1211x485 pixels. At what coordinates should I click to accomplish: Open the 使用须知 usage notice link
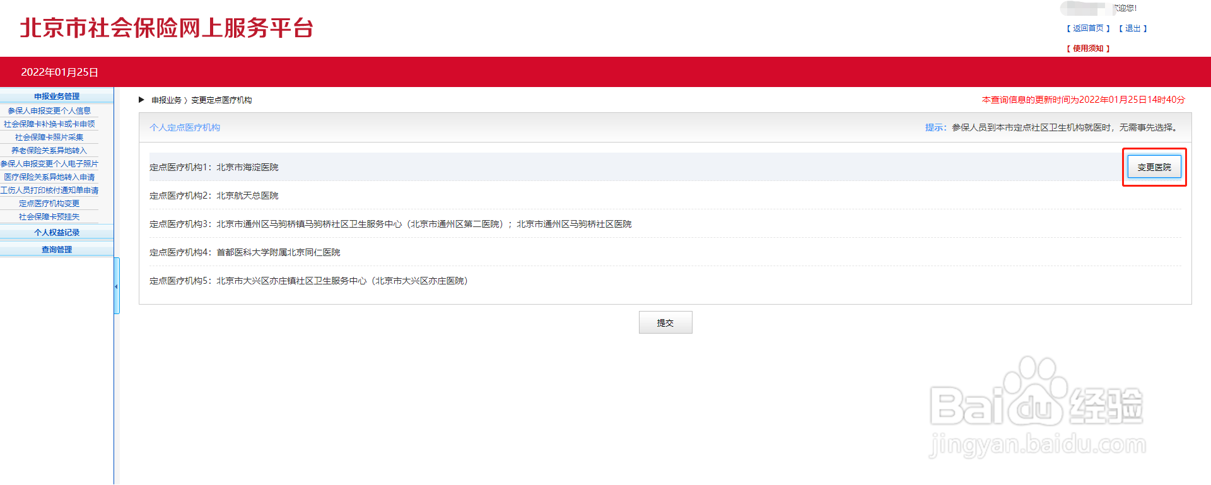[1088, 48]
